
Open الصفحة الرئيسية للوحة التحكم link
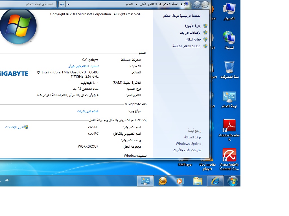[x=182, y=16]
